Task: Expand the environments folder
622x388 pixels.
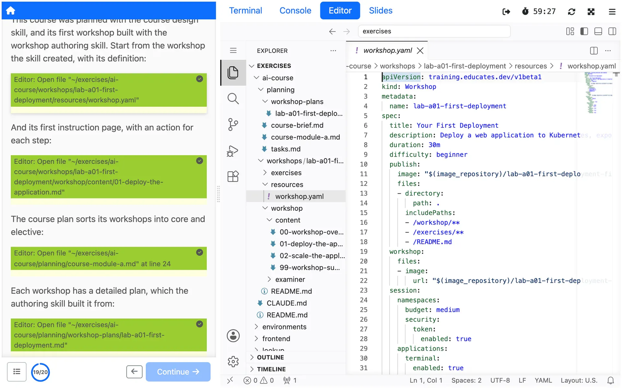Action: tap(284, 327)
